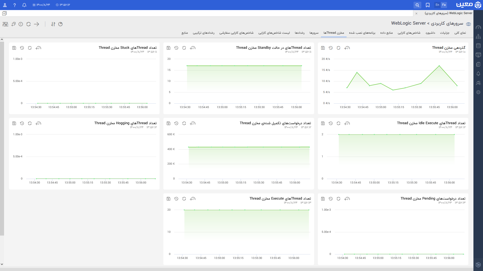Image resolution: width=483 pixels, height=271 pixels.
Task: Save the Pending requests chart
Action: (x=323, y=199)
